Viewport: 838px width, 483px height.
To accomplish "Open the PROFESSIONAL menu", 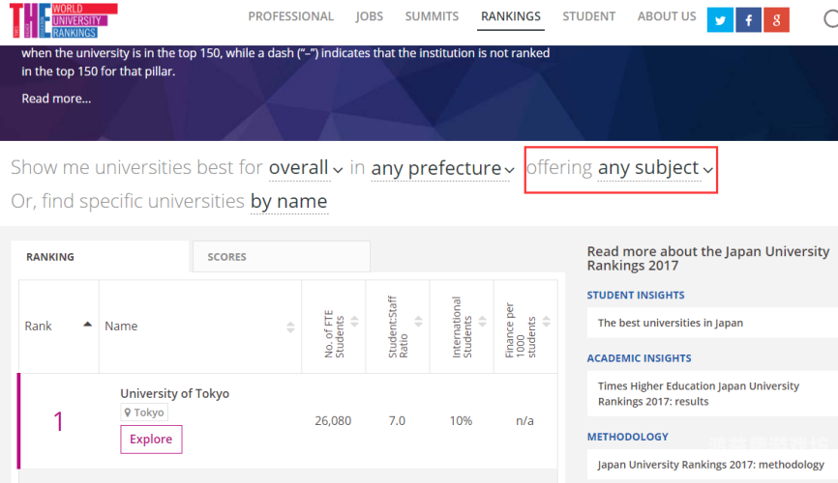I will point(290,16).
